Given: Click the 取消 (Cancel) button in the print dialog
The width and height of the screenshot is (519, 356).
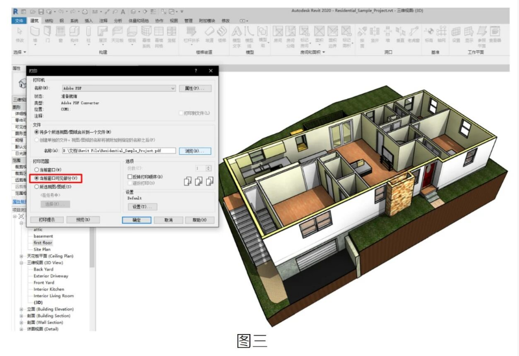Looking at the screenshot, I should [x=169, y=220].
